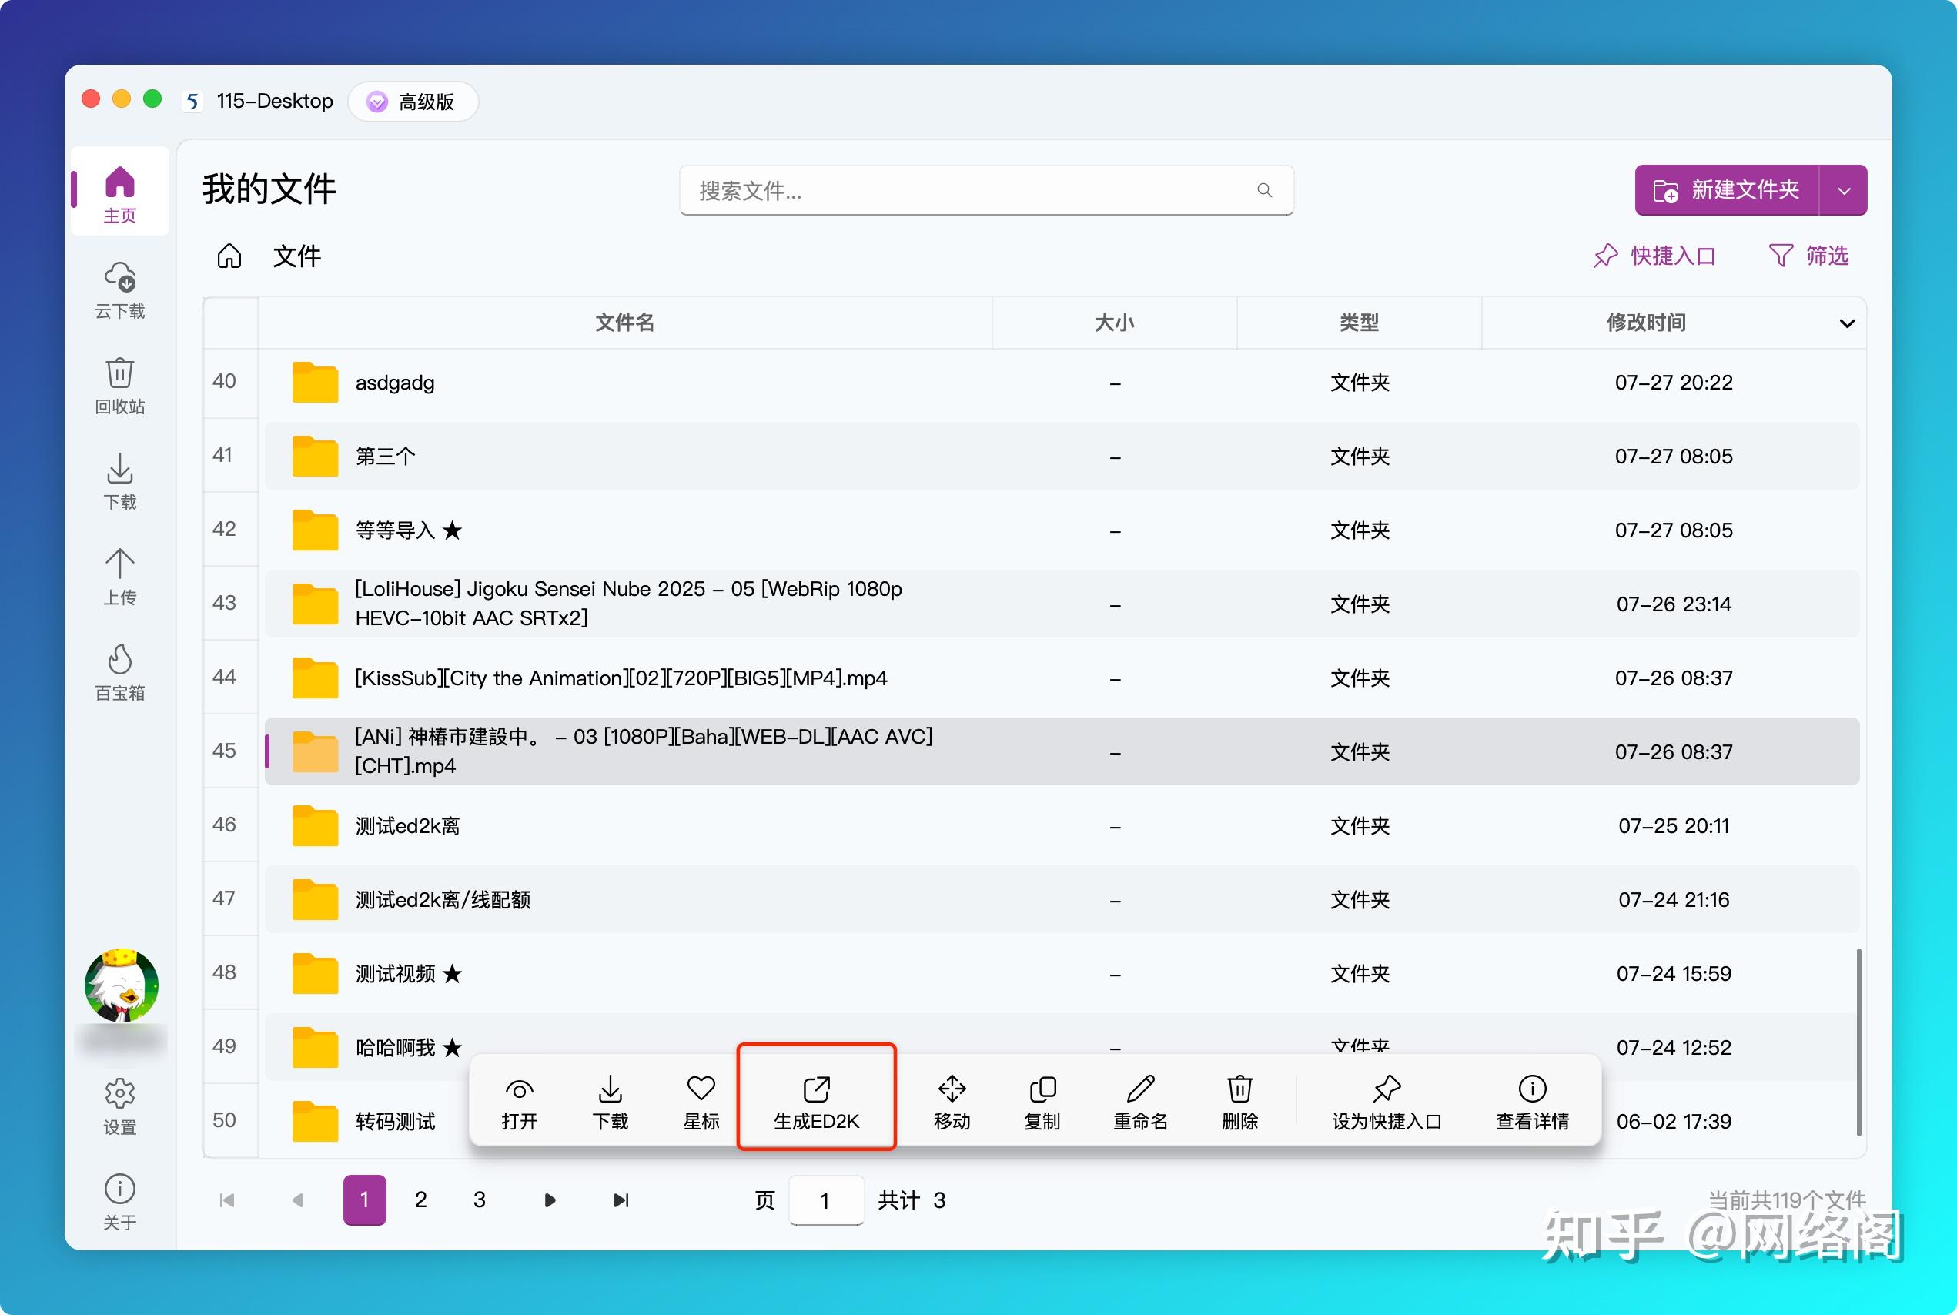Select the asdgadg folder row
The width and height of the screenshot is (1957, 1315).
[x=1062, y=383]
